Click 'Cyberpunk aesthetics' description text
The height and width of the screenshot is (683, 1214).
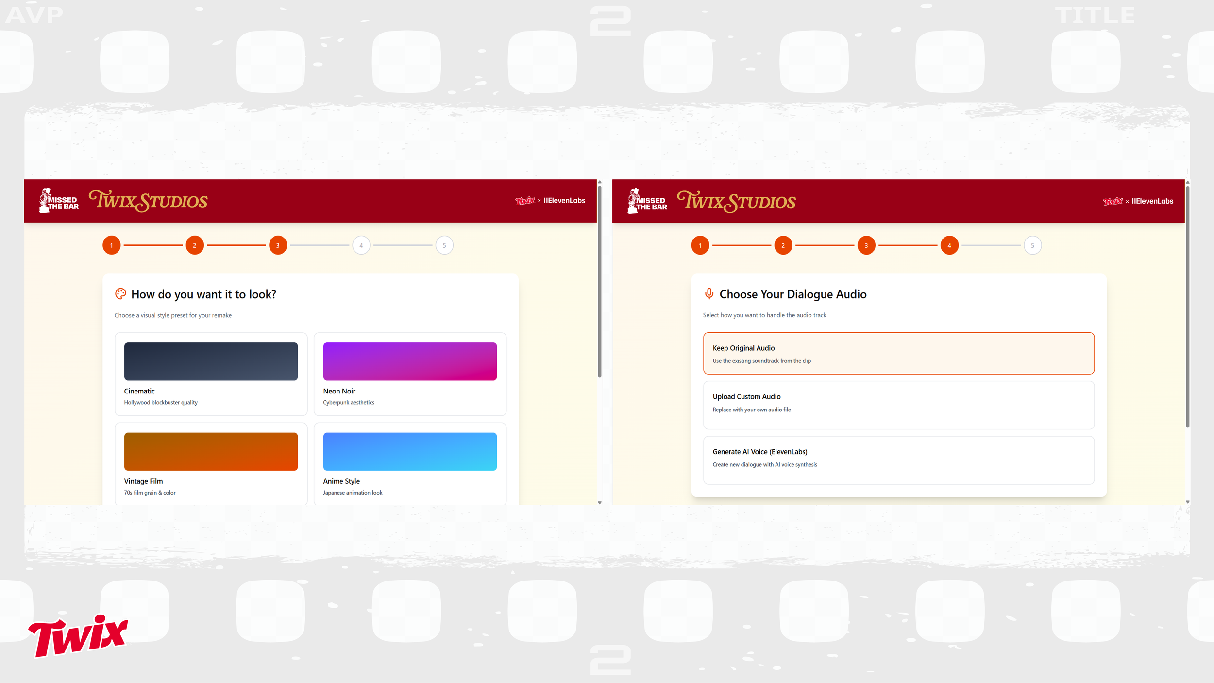pos(349,402)
